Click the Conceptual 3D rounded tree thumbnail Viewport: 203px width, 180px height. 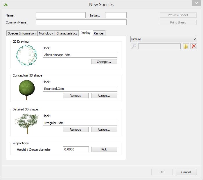coord(27,90)
